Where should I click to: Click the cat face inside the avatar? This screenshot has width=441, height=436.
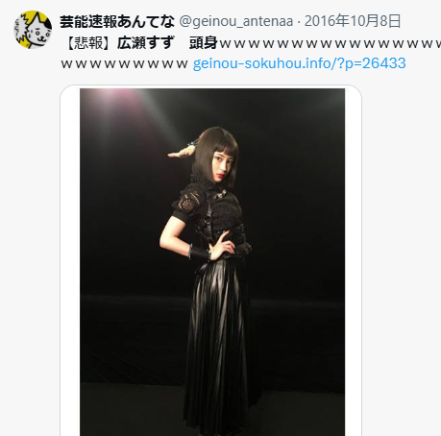[37, 31]
